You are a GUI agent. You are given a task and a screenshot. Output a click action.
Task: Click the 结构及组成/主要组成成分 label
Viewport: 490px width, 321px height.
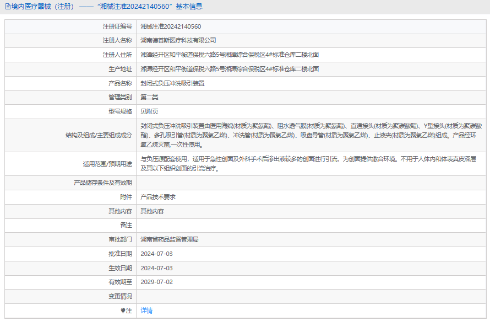point(99,135)
